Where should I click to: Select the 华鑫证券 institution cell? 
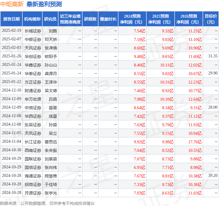[x=33, y=65]
